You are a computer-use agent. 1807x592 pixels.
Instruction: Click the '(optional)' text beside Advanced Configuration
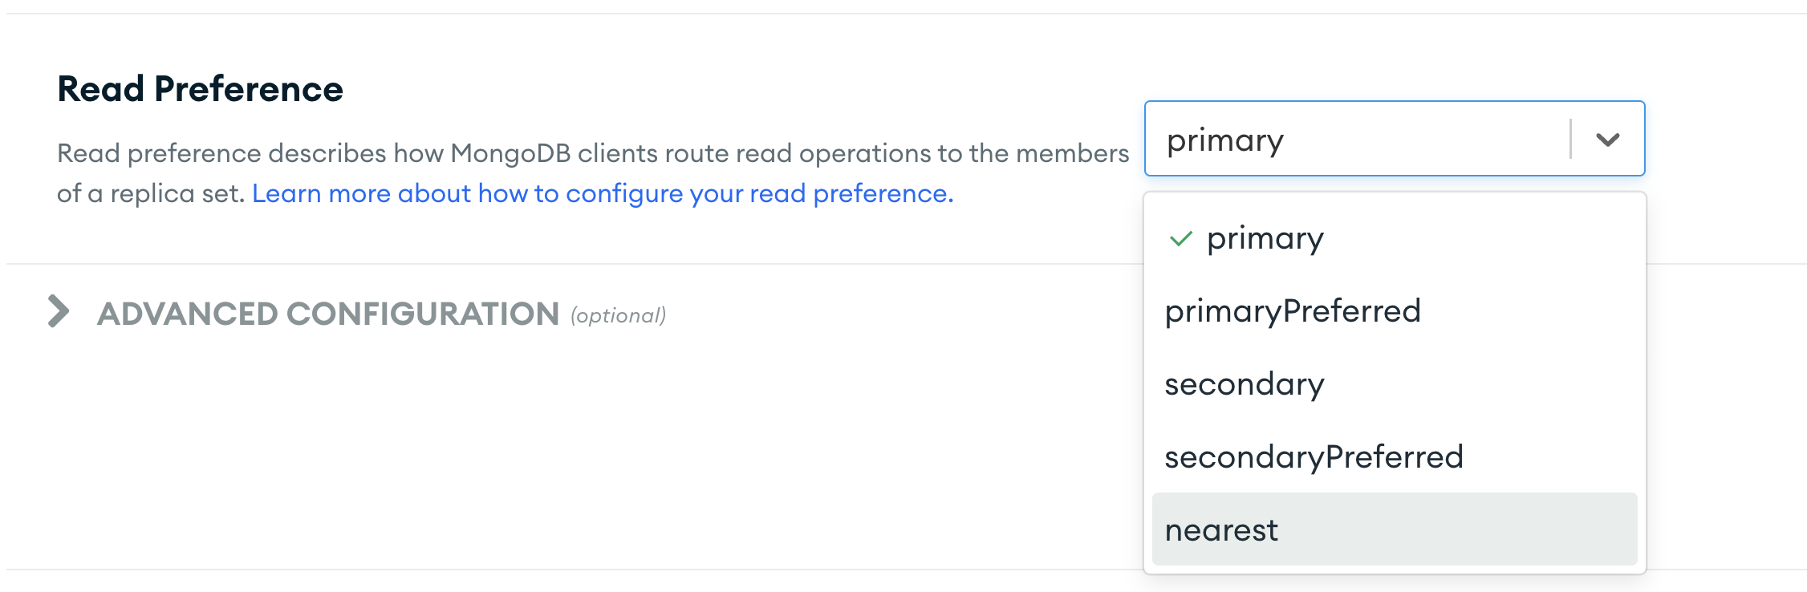point(619,315)
